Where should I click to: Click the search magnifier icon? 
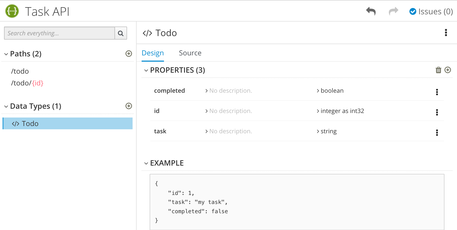[121, 33]
